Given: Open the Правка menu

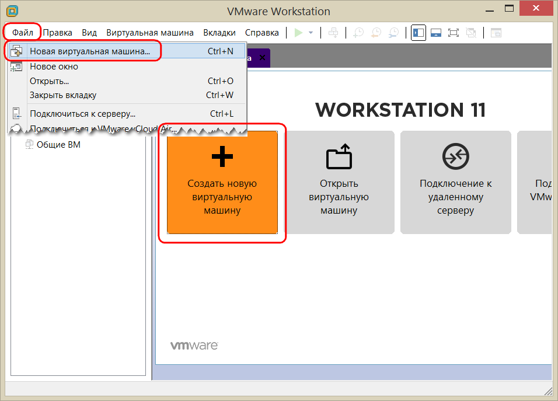Looking at the screenshot, I should coord(57,33).
